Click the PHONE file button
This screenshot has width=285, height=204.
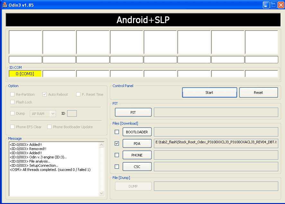click(137, 155)
